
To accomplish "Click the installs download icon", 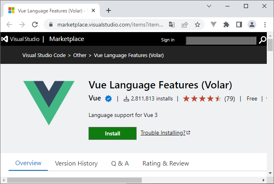I will click(126, 99).
